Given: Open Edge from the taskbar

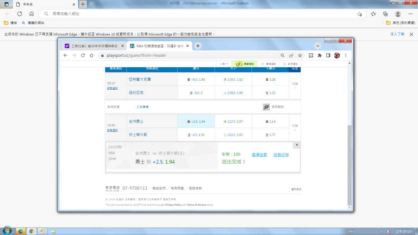Looking at the screenshot, I should tap(21, 231).
